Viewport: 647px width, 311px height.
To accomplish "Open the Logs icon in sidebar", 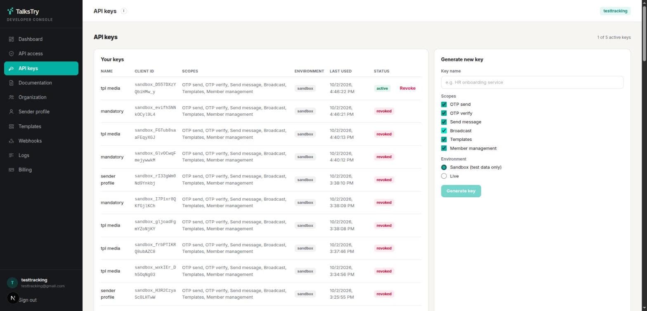I will [11, 155].
